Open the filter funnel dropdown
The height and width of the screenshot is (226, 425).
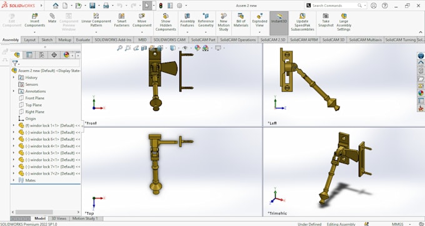coord(16,63)
